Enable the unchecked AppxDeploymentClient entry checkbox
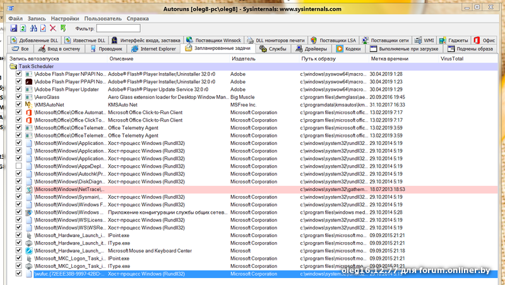 pyautogui.click(x=19, y=166)
